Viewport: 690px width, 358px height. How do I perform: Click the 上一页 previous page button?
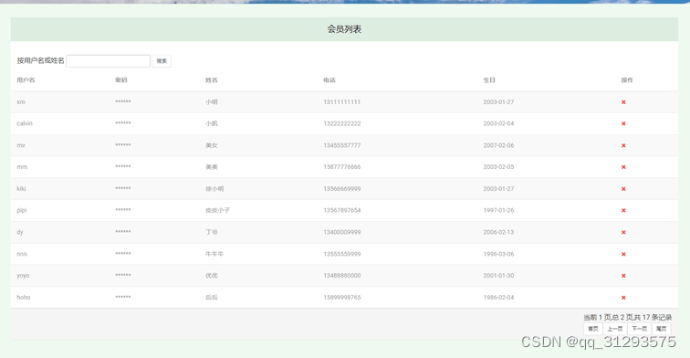pyautogui.click(x=615, y=329)
